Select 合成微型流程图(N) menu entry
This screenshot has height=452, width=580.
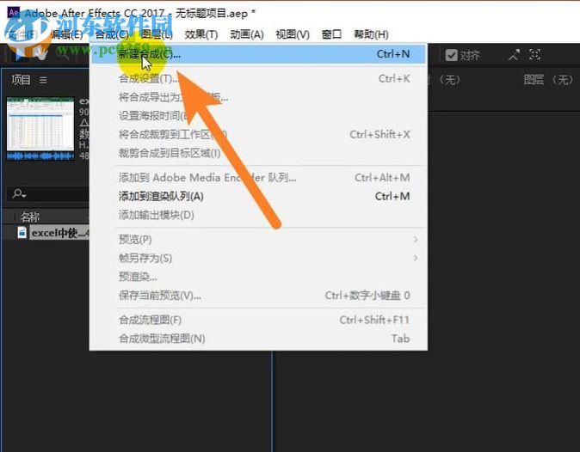point(258,339)
